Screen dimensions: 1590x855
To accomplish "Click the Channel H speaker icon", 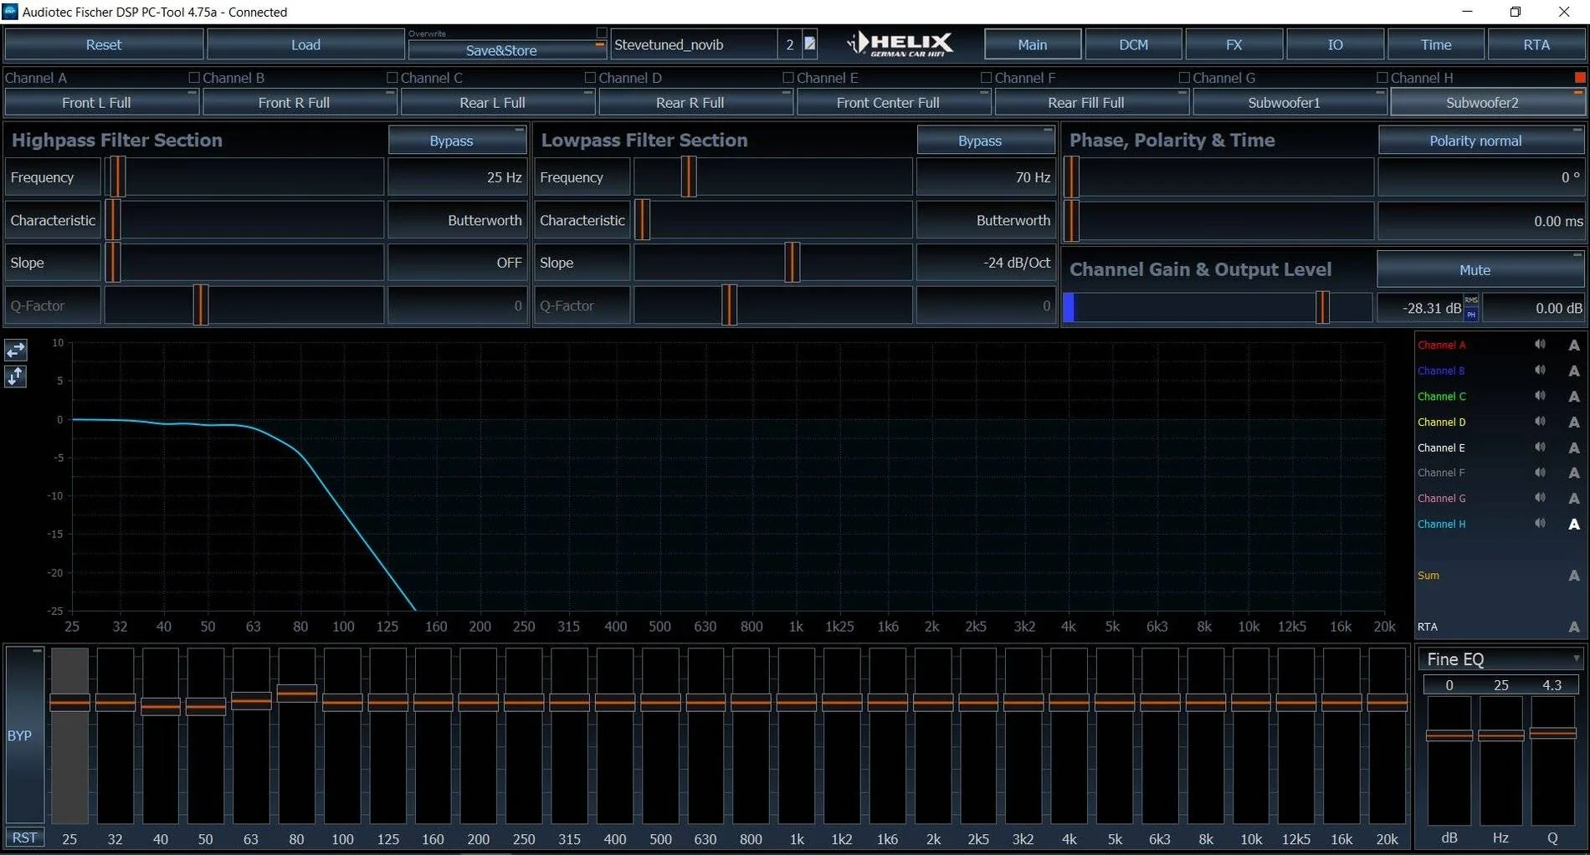I will [x=1540, y=524].
